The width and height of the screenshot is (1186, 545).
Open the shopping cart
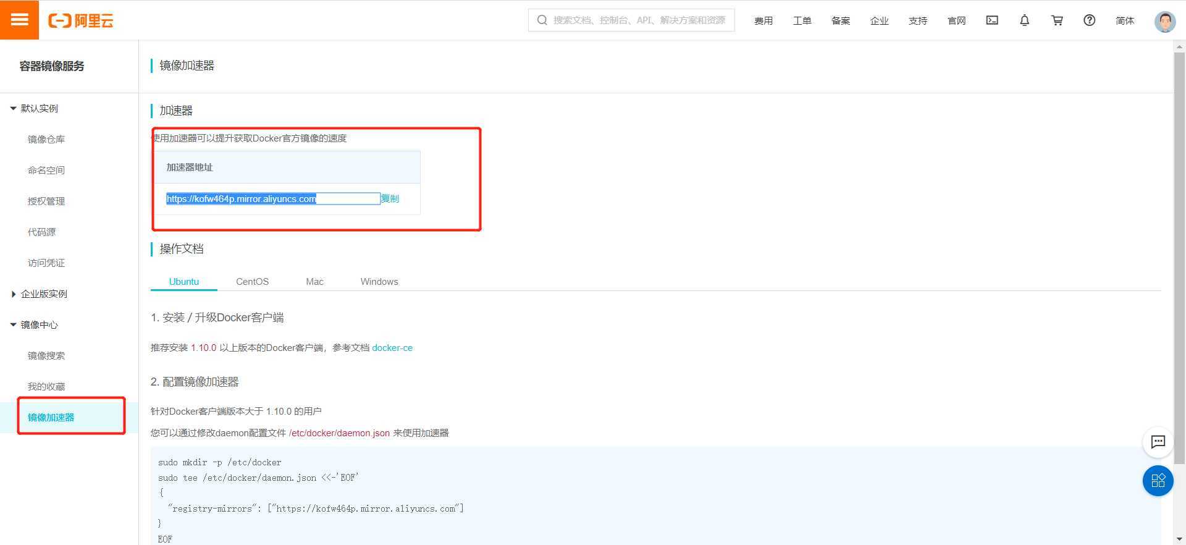tap(1057, 20)
